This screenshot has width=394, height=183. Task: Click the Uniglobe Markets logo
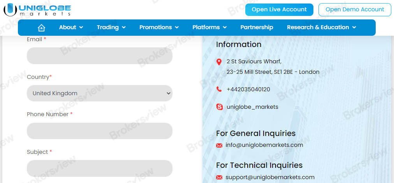[x=37, y=10]
